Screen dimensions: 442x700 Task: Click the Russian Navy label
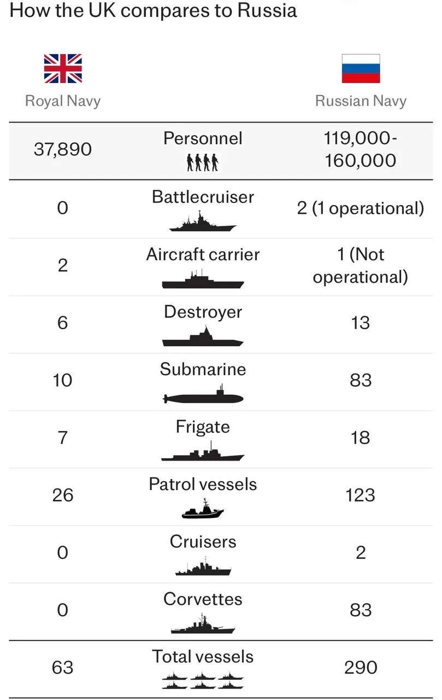361,101
